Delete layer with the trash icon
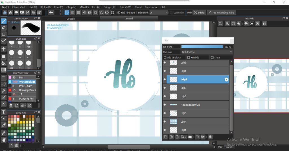The height and width of the screenshot is (151, 289). (x=210, y=137)
